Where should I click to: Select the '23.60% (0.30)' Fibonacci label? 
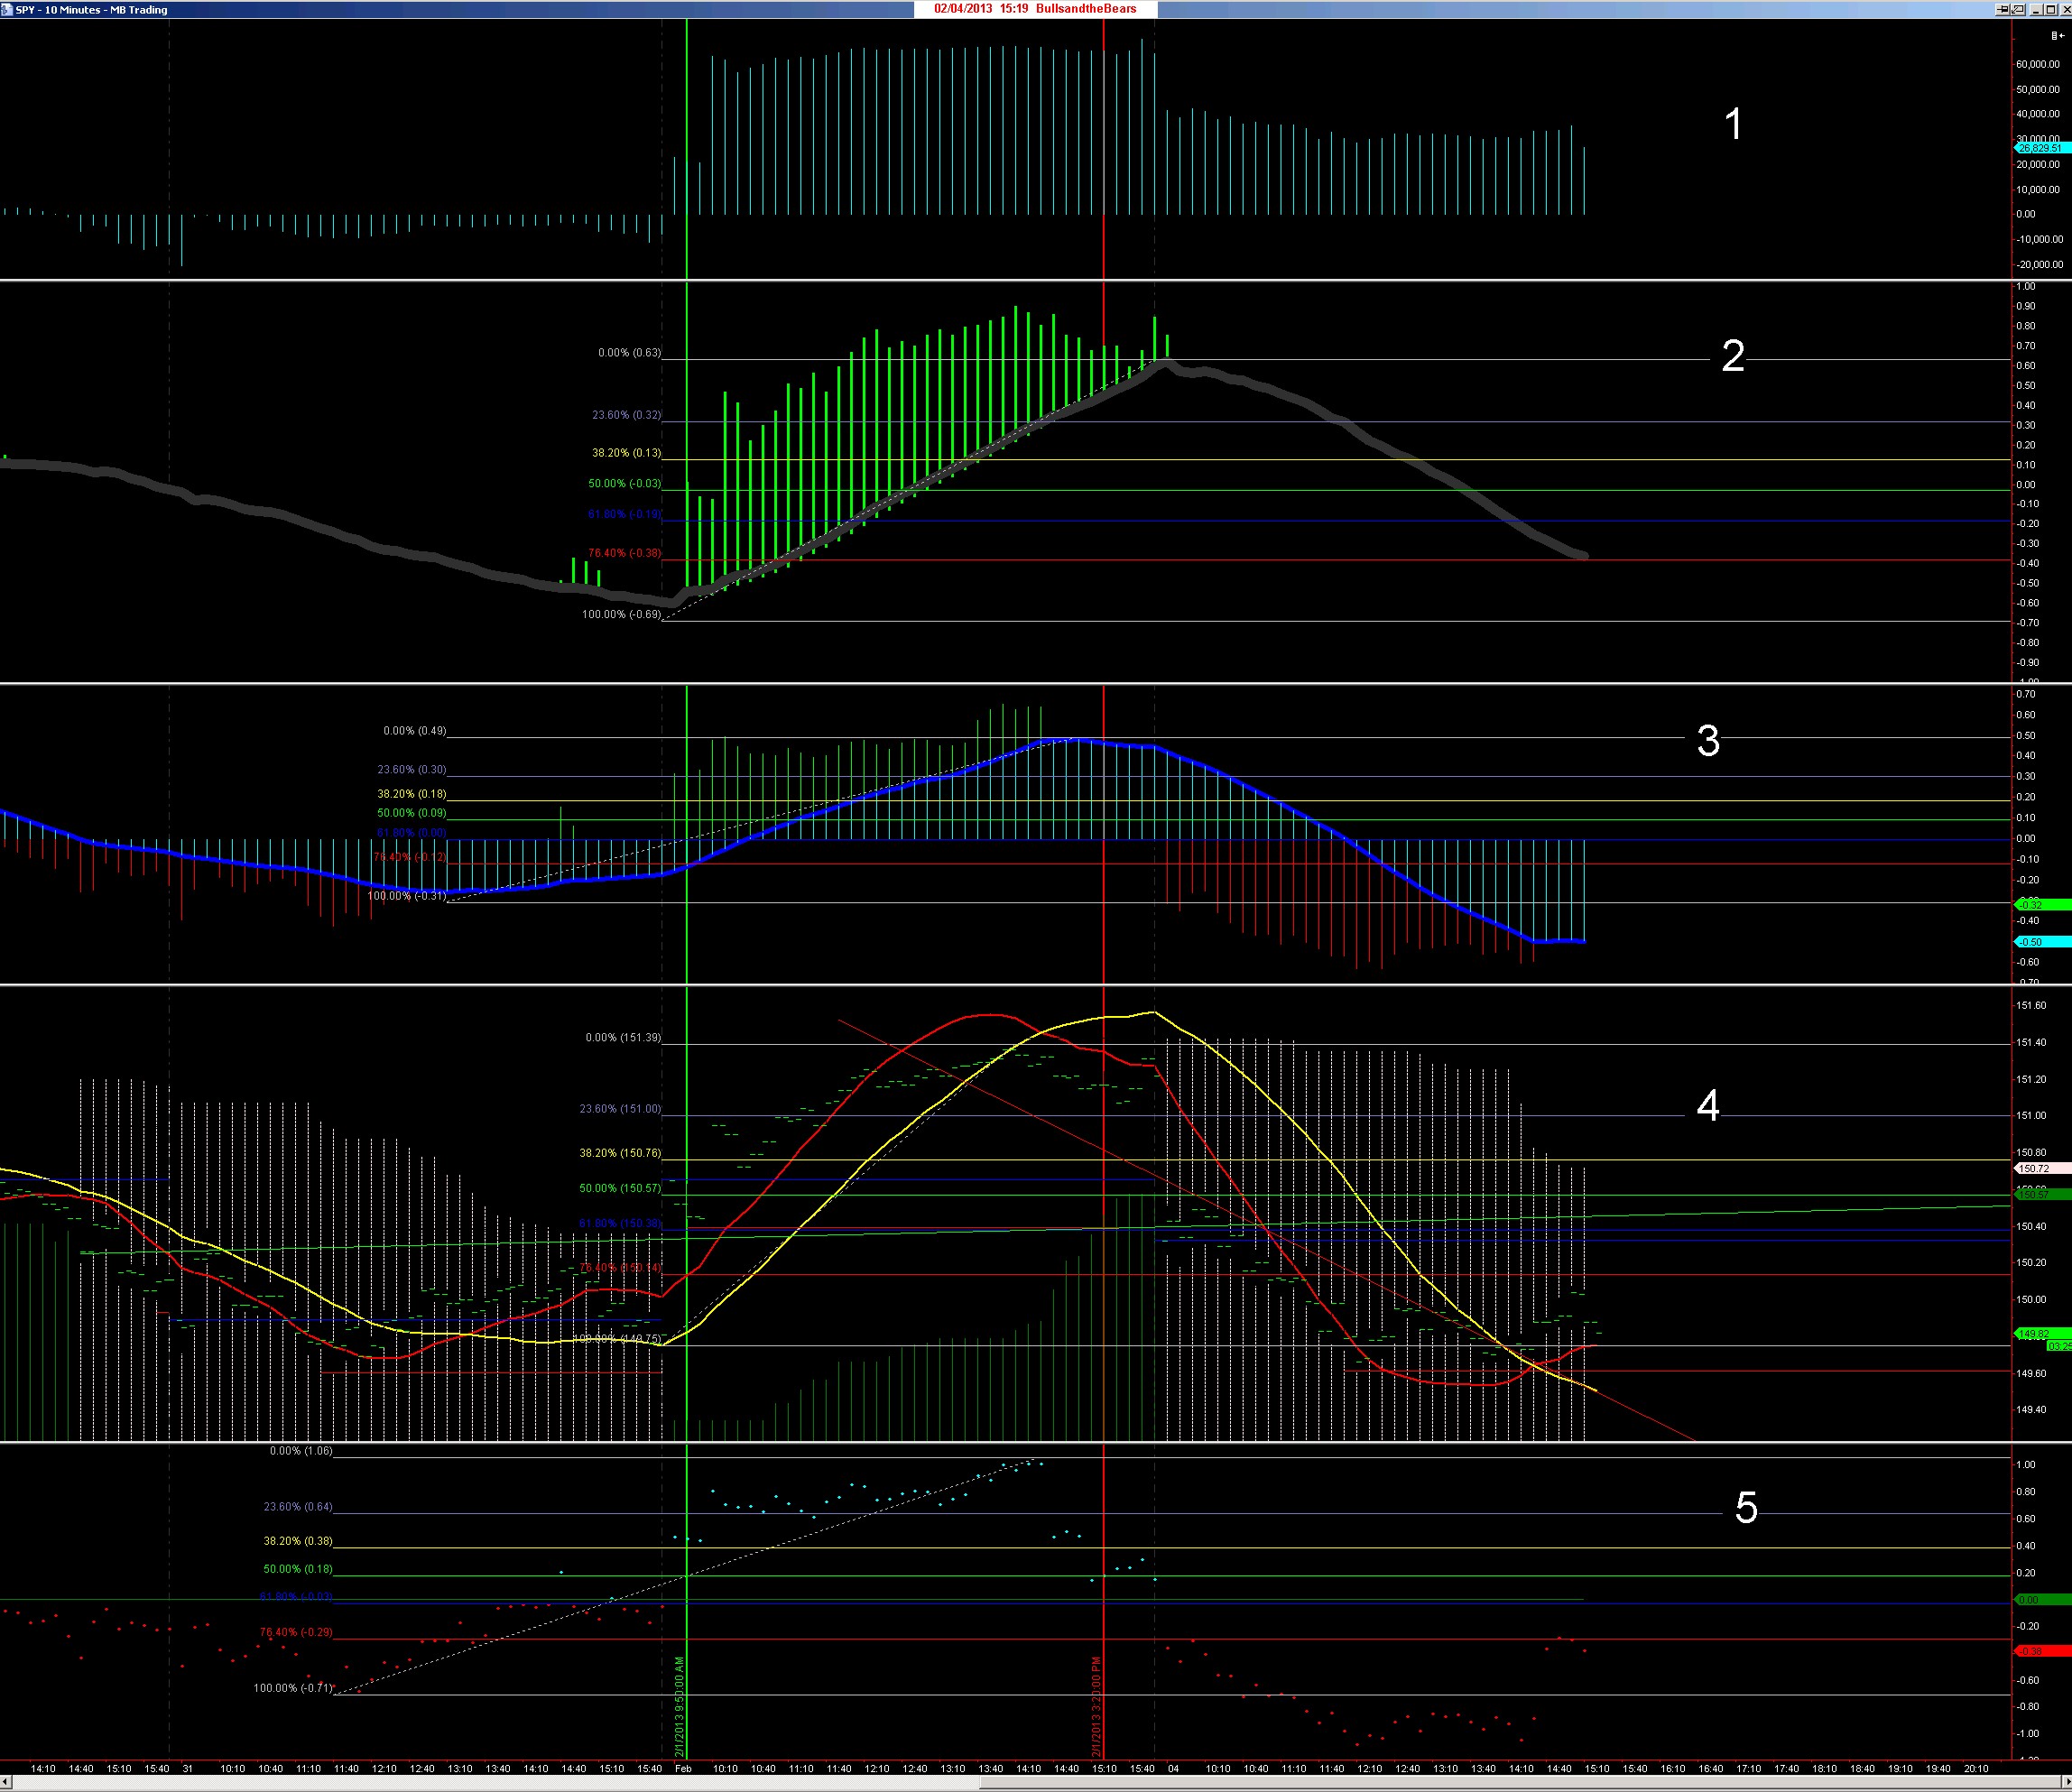click(411, 770)
